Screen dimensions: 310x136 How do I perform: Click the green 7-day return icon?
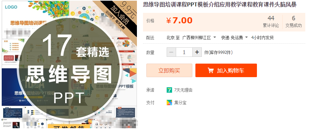[169, 90]
